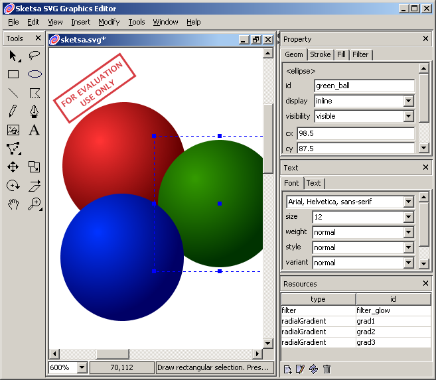Open the font size dropdown
Screen dimensions: 436x380
409,217
